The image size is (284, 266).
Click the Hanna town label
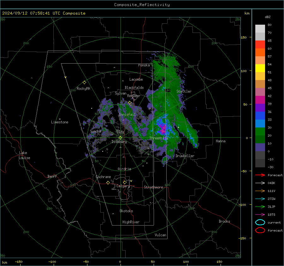pos(221,141)
